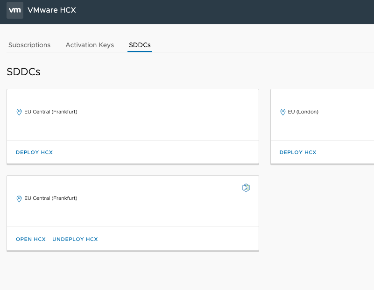Click the OPEN HCX link
Screen dimensions: 374x290
pyautogui.click(x=31, y=239)
